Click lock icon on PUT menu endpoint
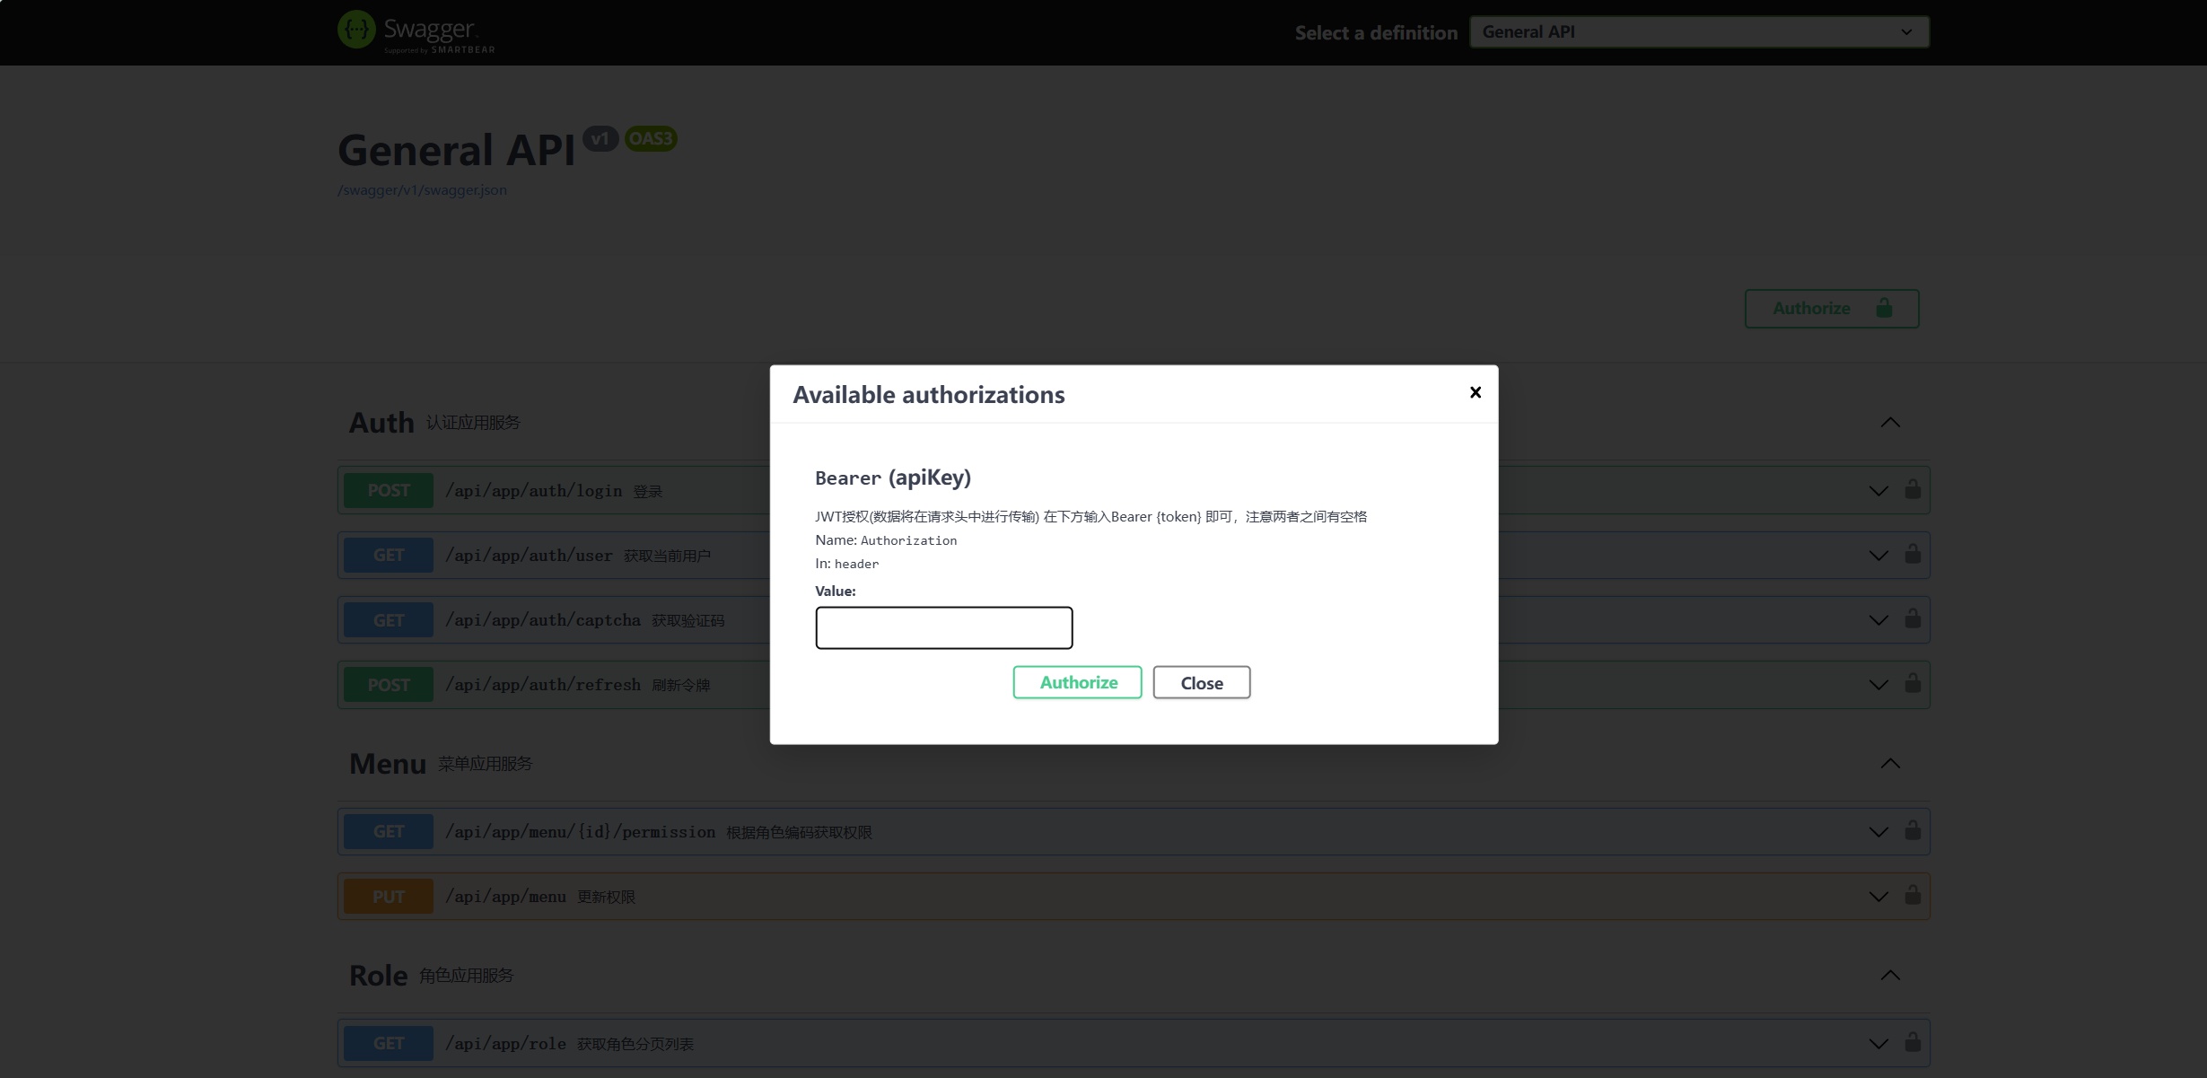 (x=1913, y=895)
